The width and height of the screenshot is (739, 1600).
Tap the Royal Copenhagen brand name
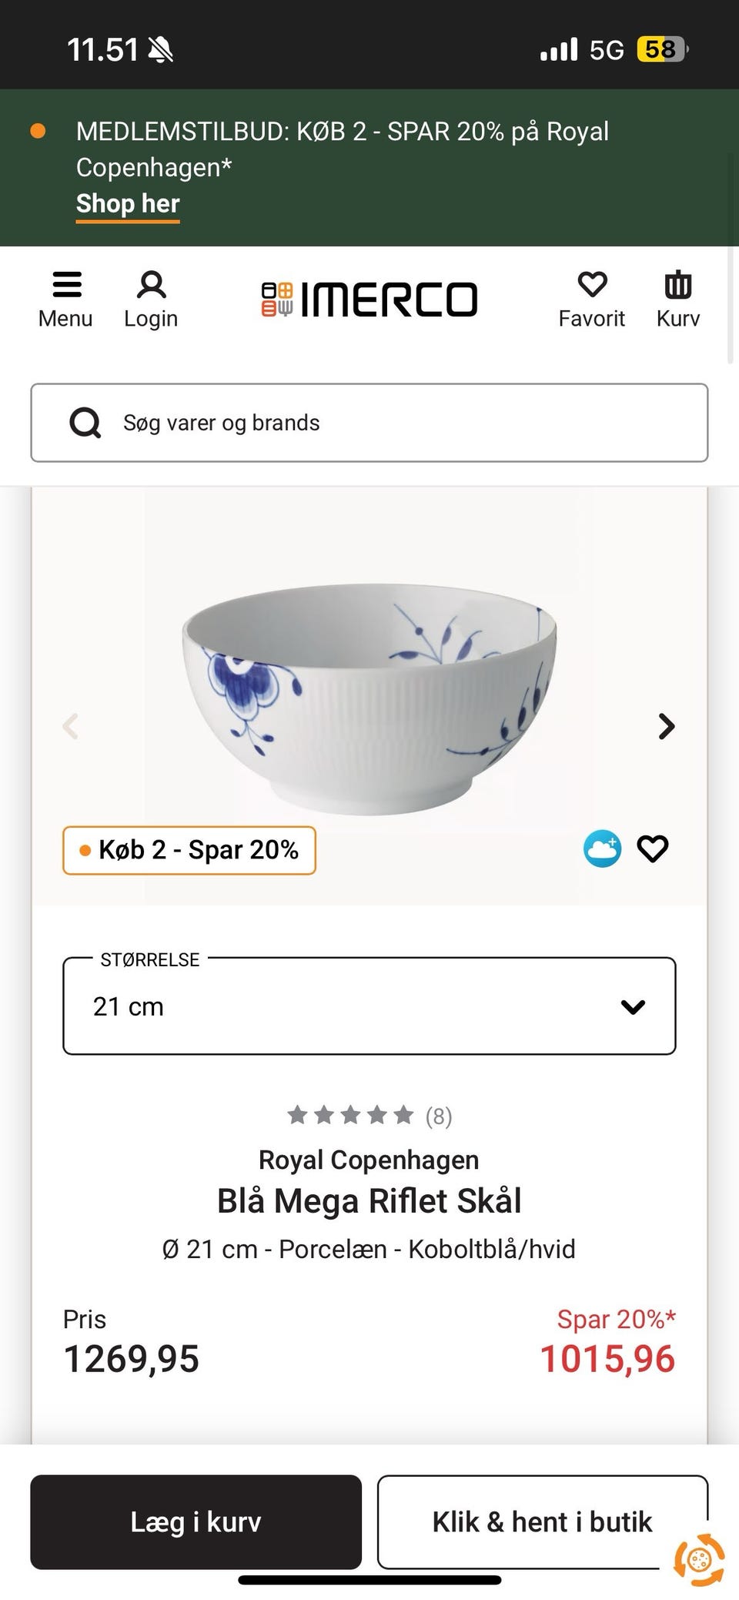[369, 1160]
